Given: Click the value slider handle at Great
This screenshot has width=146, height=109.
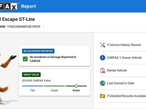Looking at the screenshot, I should (76, 86).
